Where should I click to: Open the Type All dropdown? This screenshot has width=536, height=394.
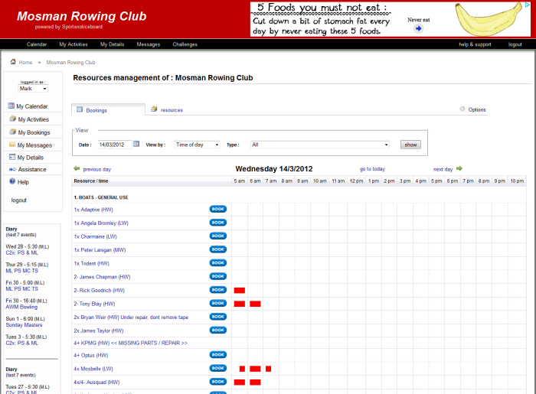tap(319, 145)
